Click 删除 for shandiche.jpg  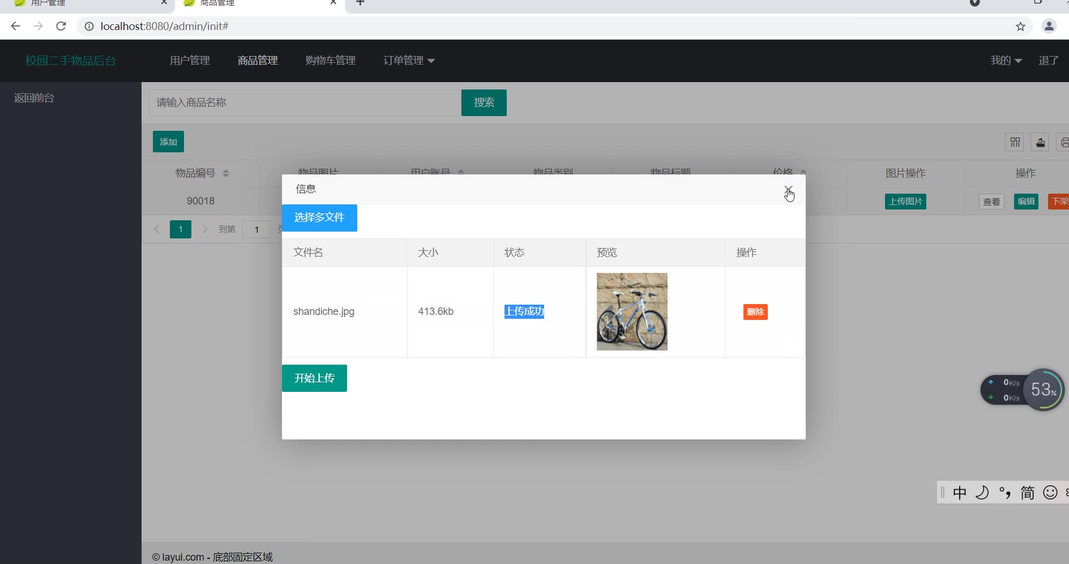click(755, 312)
